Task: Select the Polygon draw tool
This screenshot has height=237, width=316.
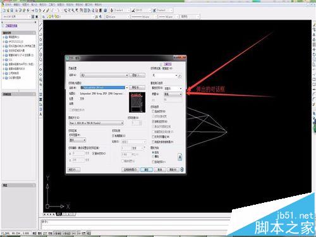Action: 40,39
